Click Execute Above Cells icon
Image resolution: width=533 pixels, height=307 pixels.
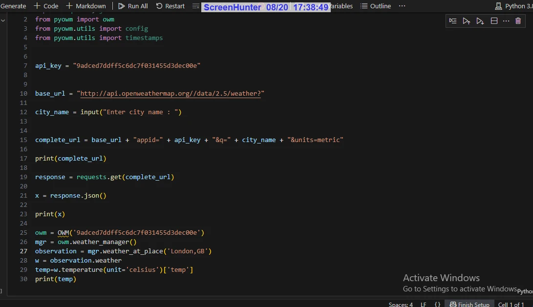[467, 21]
